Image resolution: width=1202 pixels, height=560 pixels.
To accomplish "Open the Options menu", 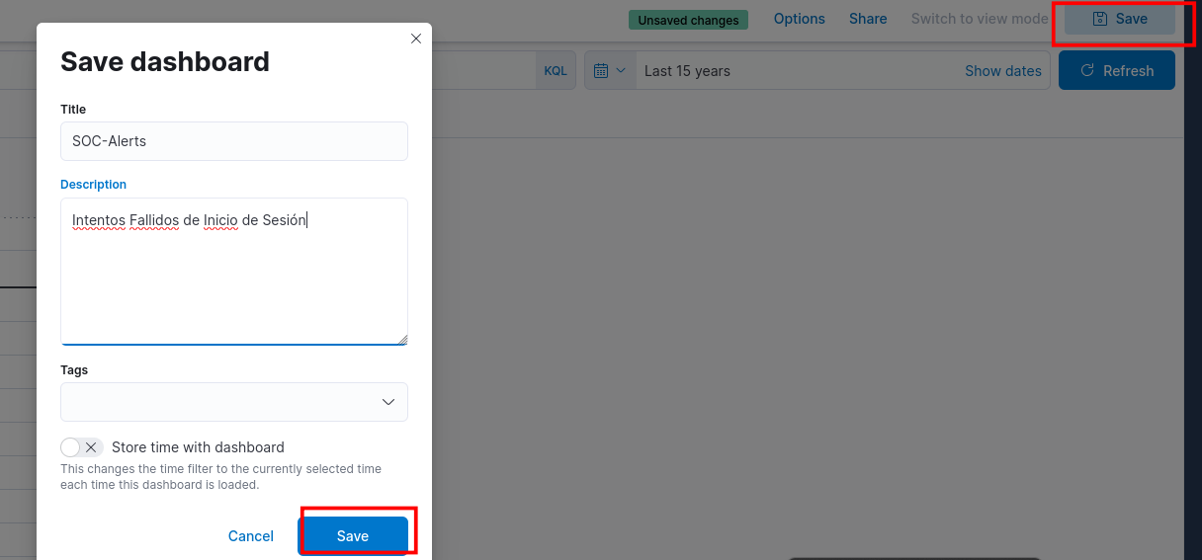I will click(x=799, y=19).
